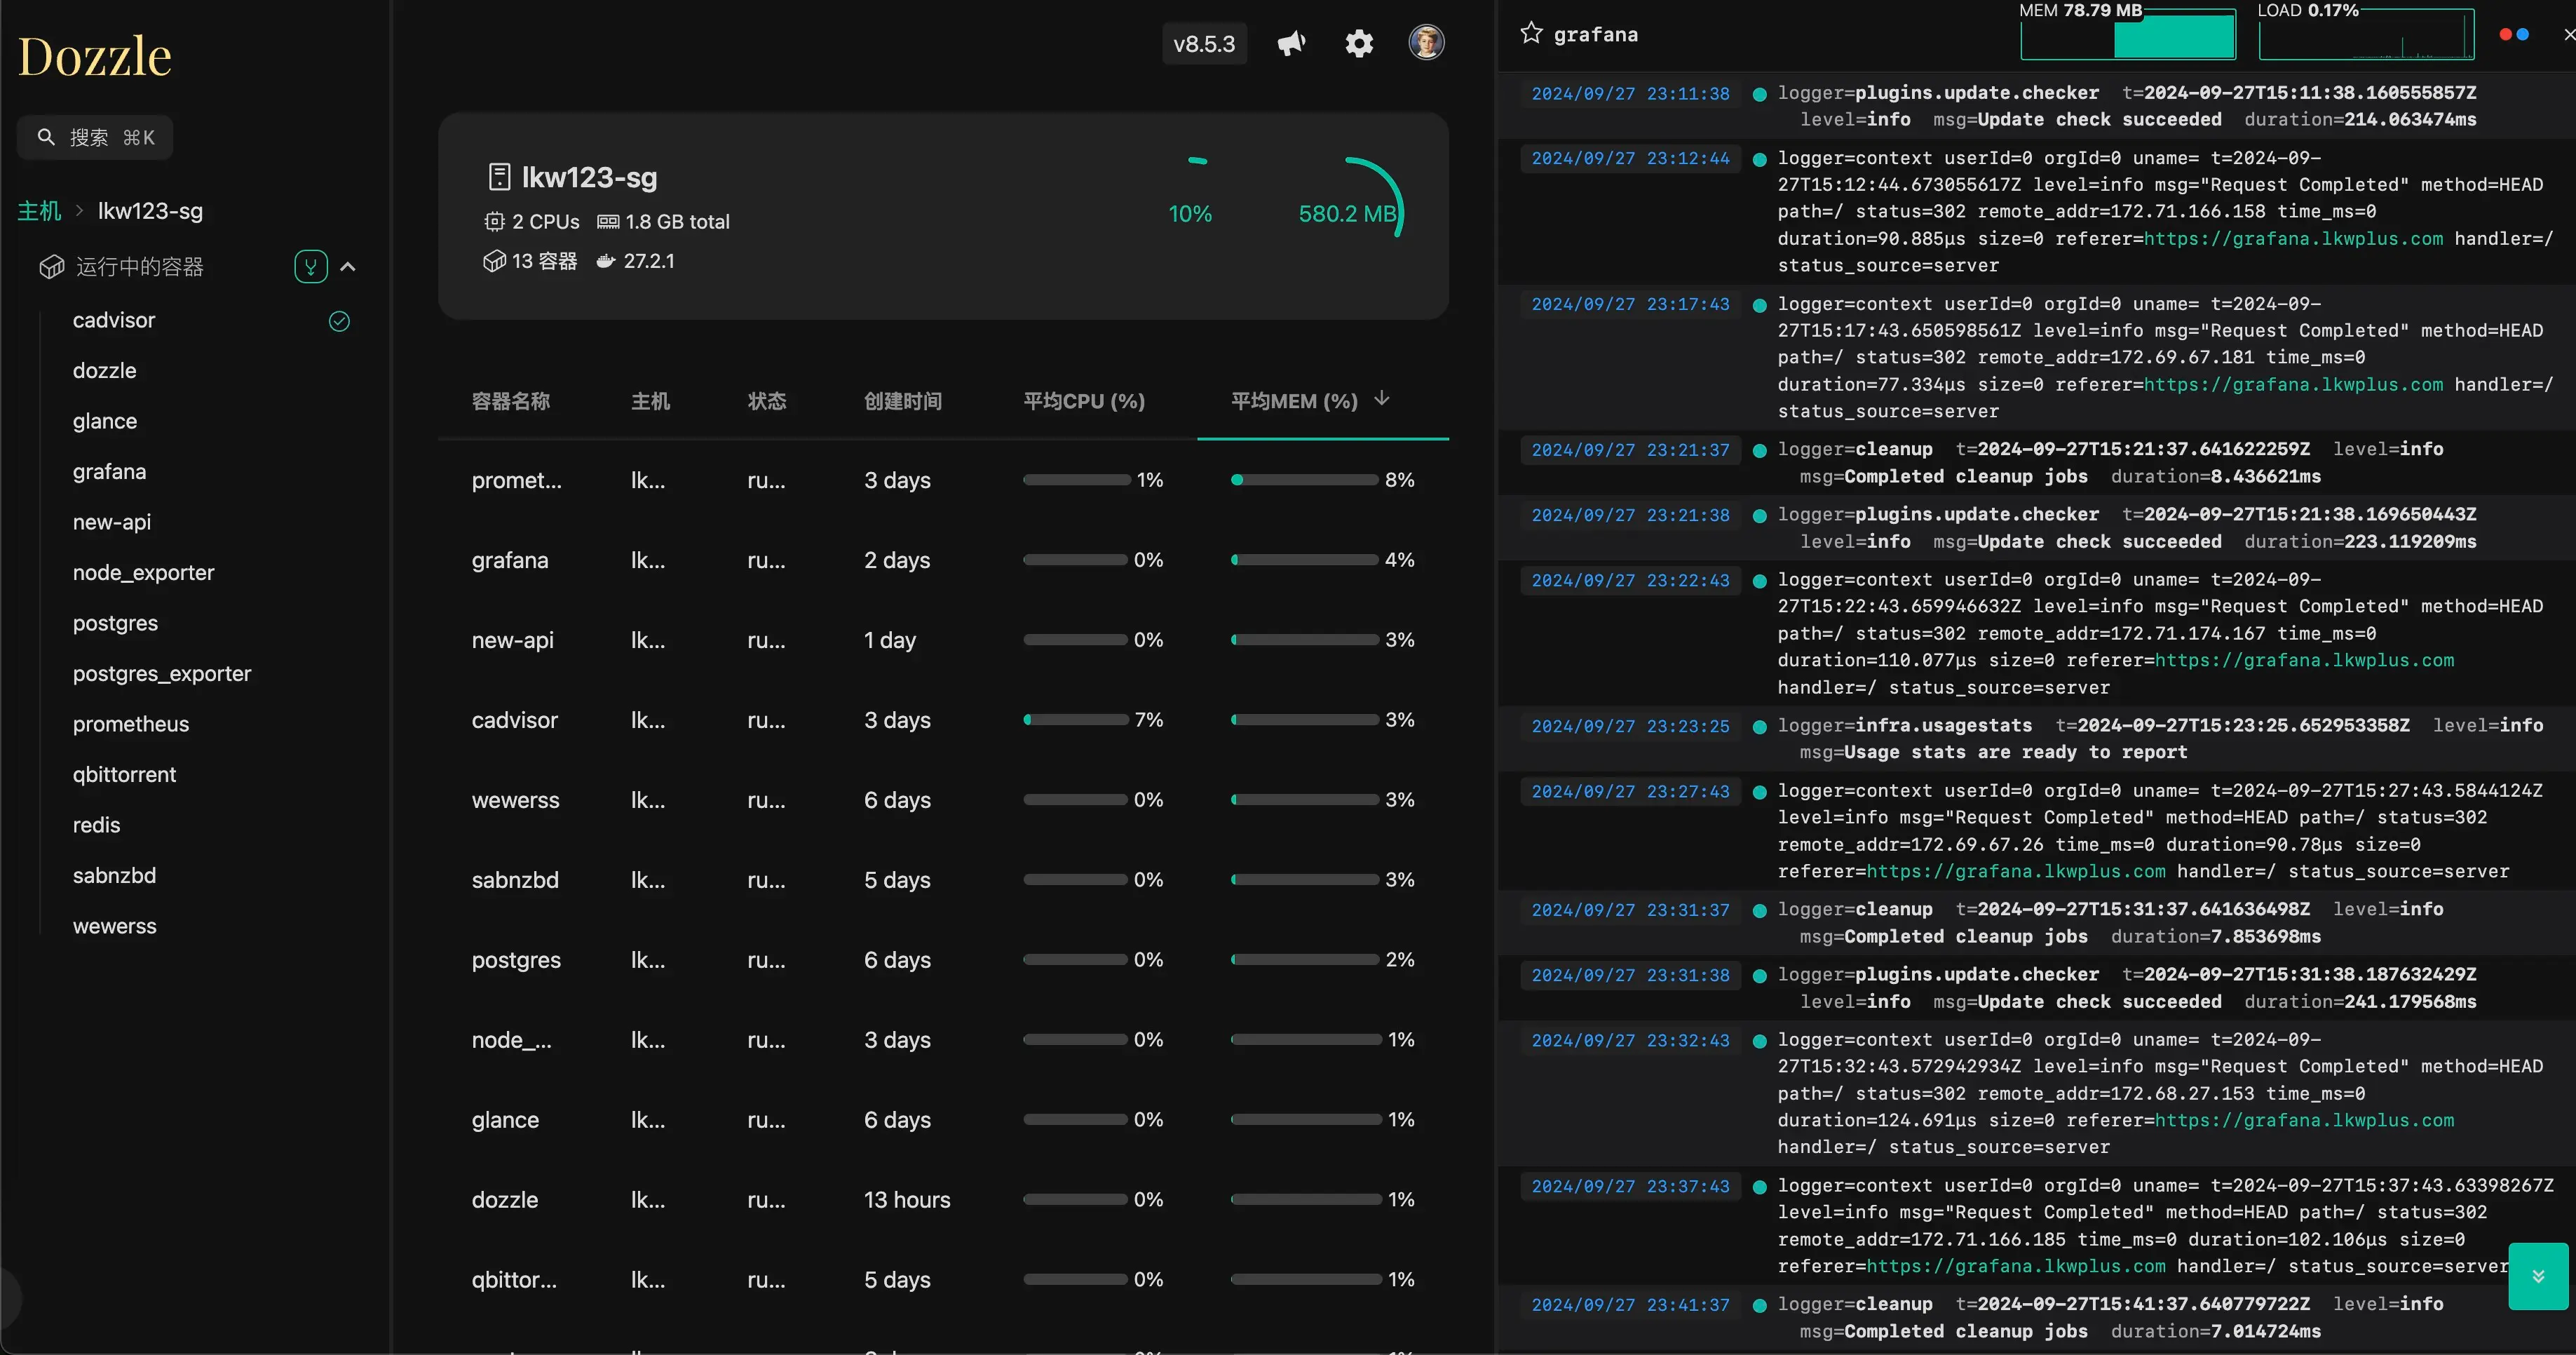Screen dimensions: 2576x1355
Task: Click version badge v8.5.3
Action: 1204,44
